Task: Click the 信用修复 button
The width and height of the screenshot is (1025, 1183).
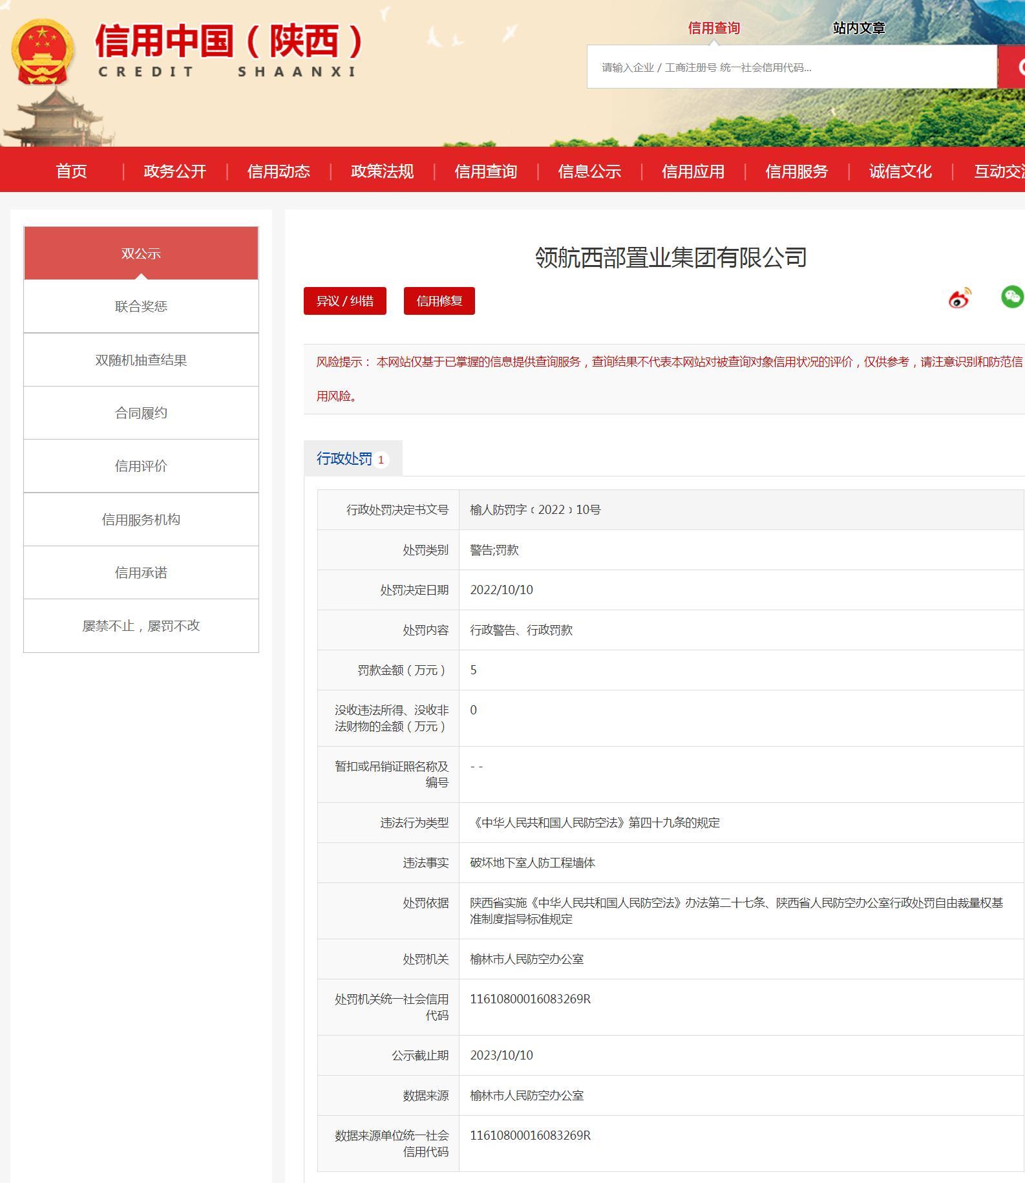Action: tap(439, 301)
